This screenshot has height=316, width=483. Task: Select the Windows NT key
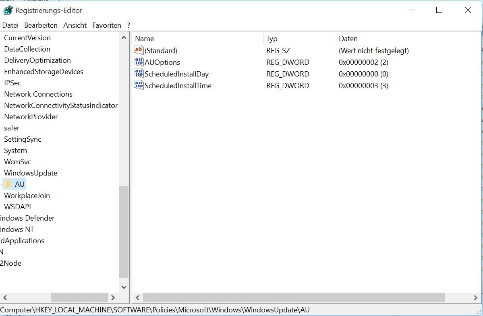(17, 229)
